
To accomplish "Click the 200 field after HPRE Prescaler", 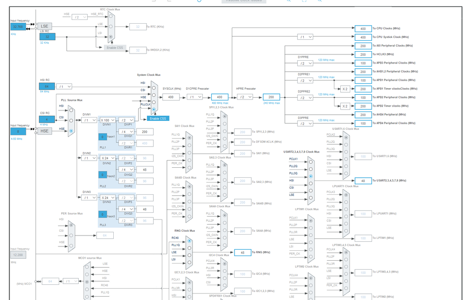I will tap(271, 97).
